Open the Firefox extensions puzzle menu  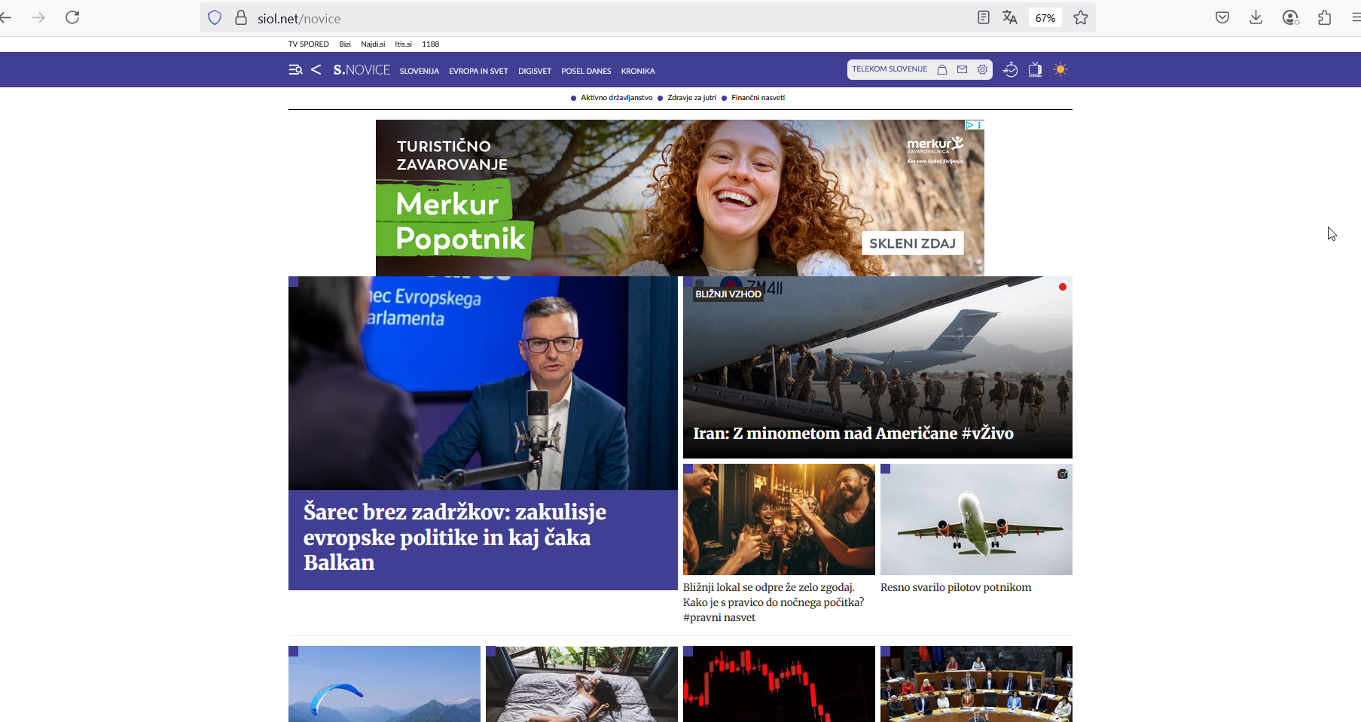coord(1324,17)
